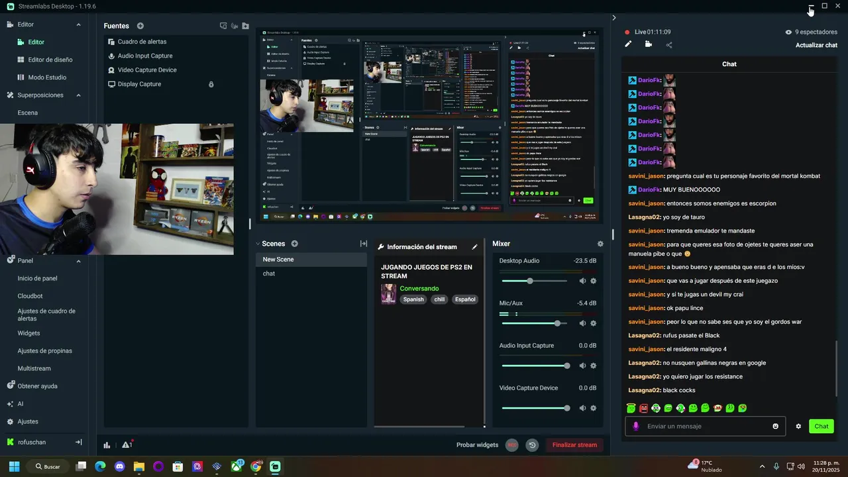Toggle the system tray microphone indicator

coord(777,466)
